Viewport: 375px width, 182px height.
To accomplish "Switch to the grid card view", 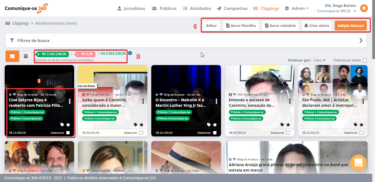I will pyautogui.click(x=12, y=56).
